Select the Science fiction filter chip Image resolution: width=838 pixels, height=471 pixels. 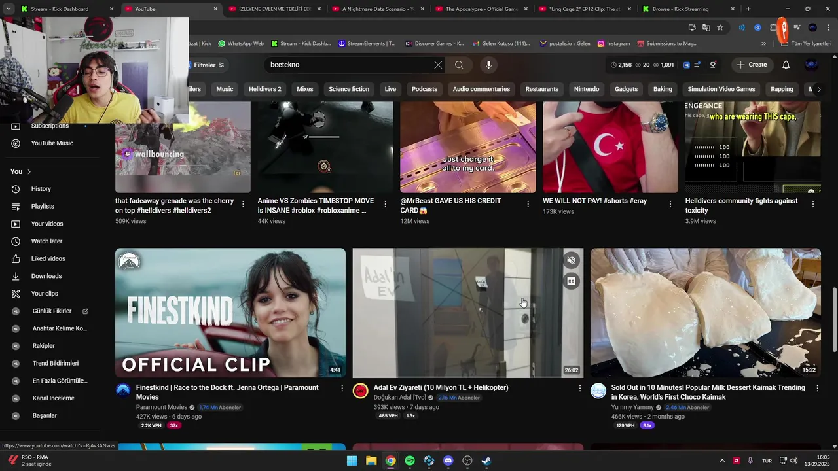(x=349, y=89)
